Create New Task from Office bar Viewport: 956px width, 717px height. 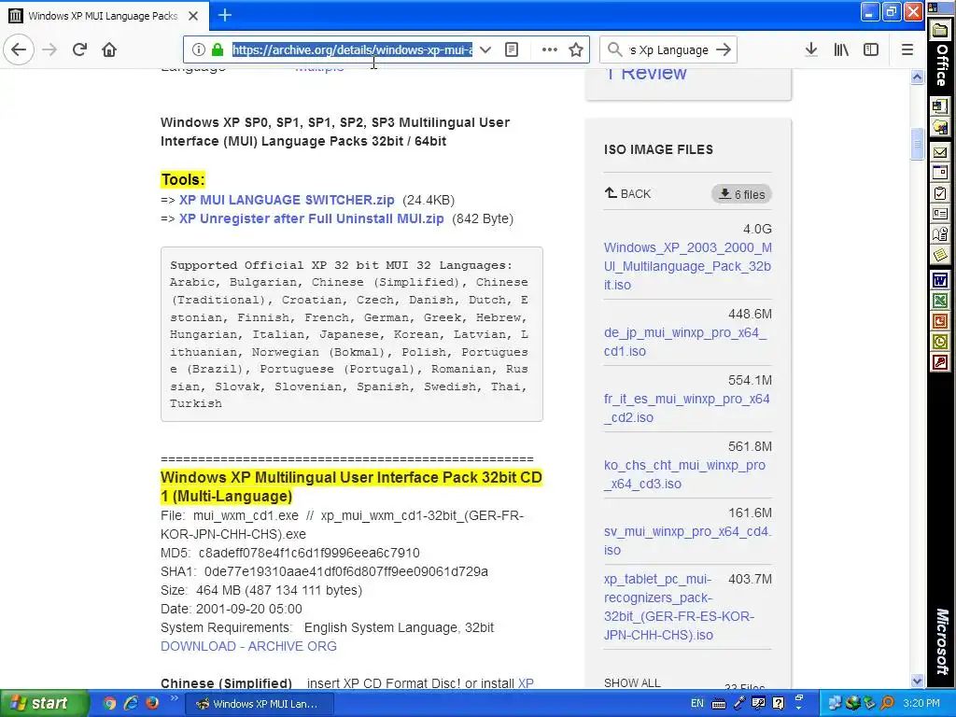(x=939, y=193)
